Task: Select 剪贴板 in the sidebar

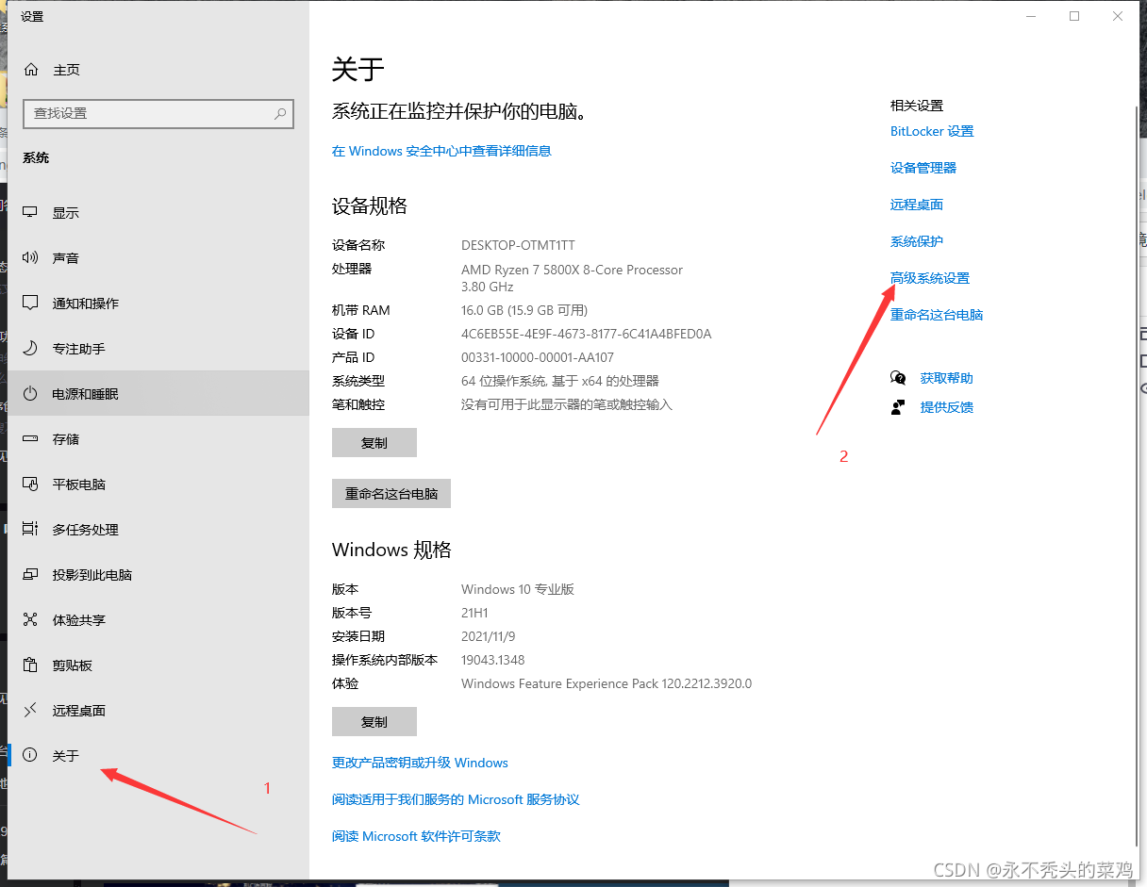Action: coord(158,665)
